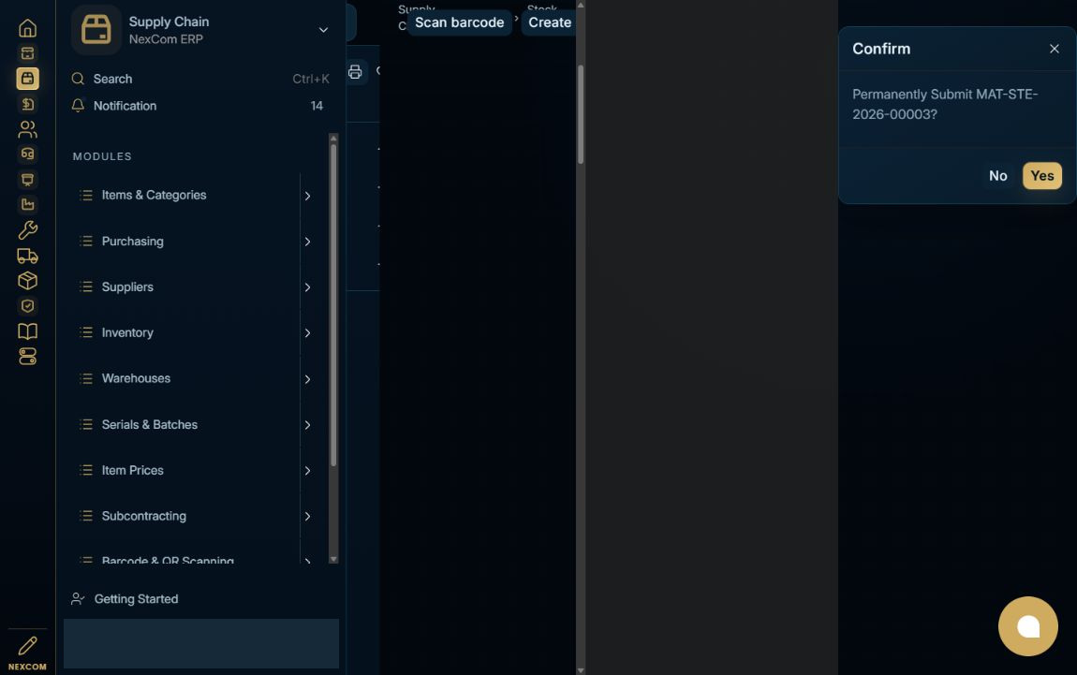Screen dimensions: 1077x675
Task: Open the dollar accounting sidebar icon
Action: 27,104
